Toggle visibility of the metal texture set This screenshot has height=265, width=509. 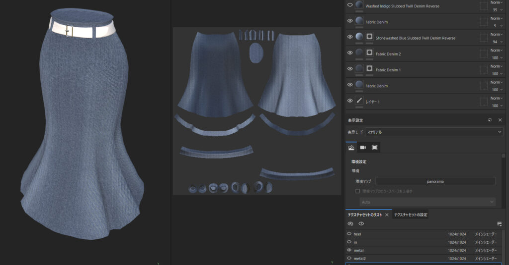349,251
